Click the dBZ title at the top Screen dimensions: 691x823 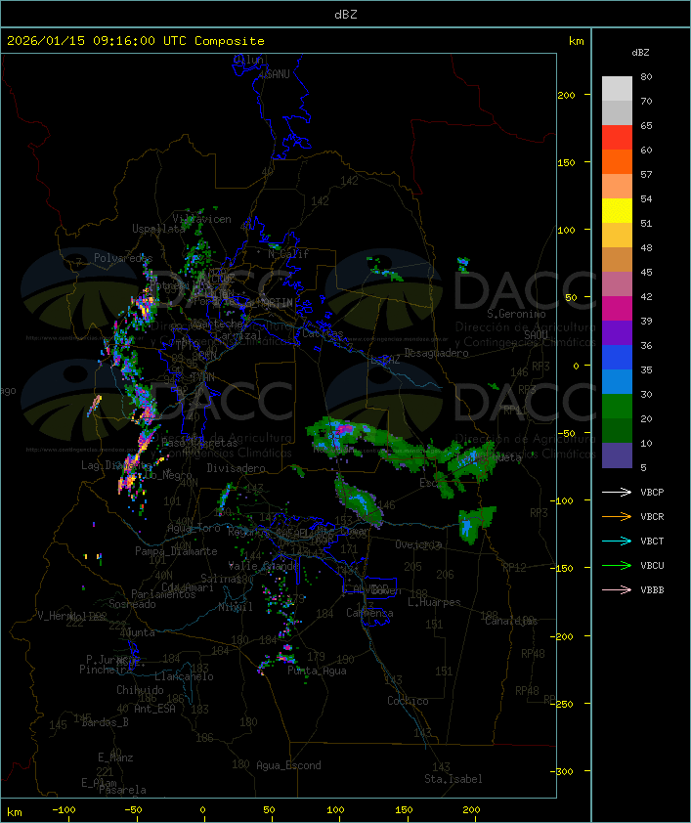[346, 15]
